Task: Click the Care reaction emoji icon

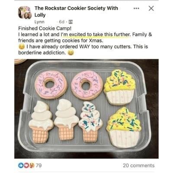Action: (x=32, y=165)
